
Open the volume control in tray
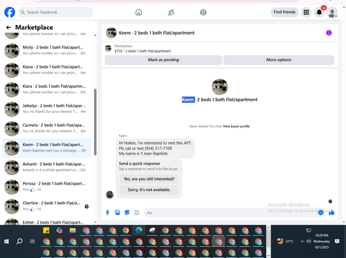[309, 241]
